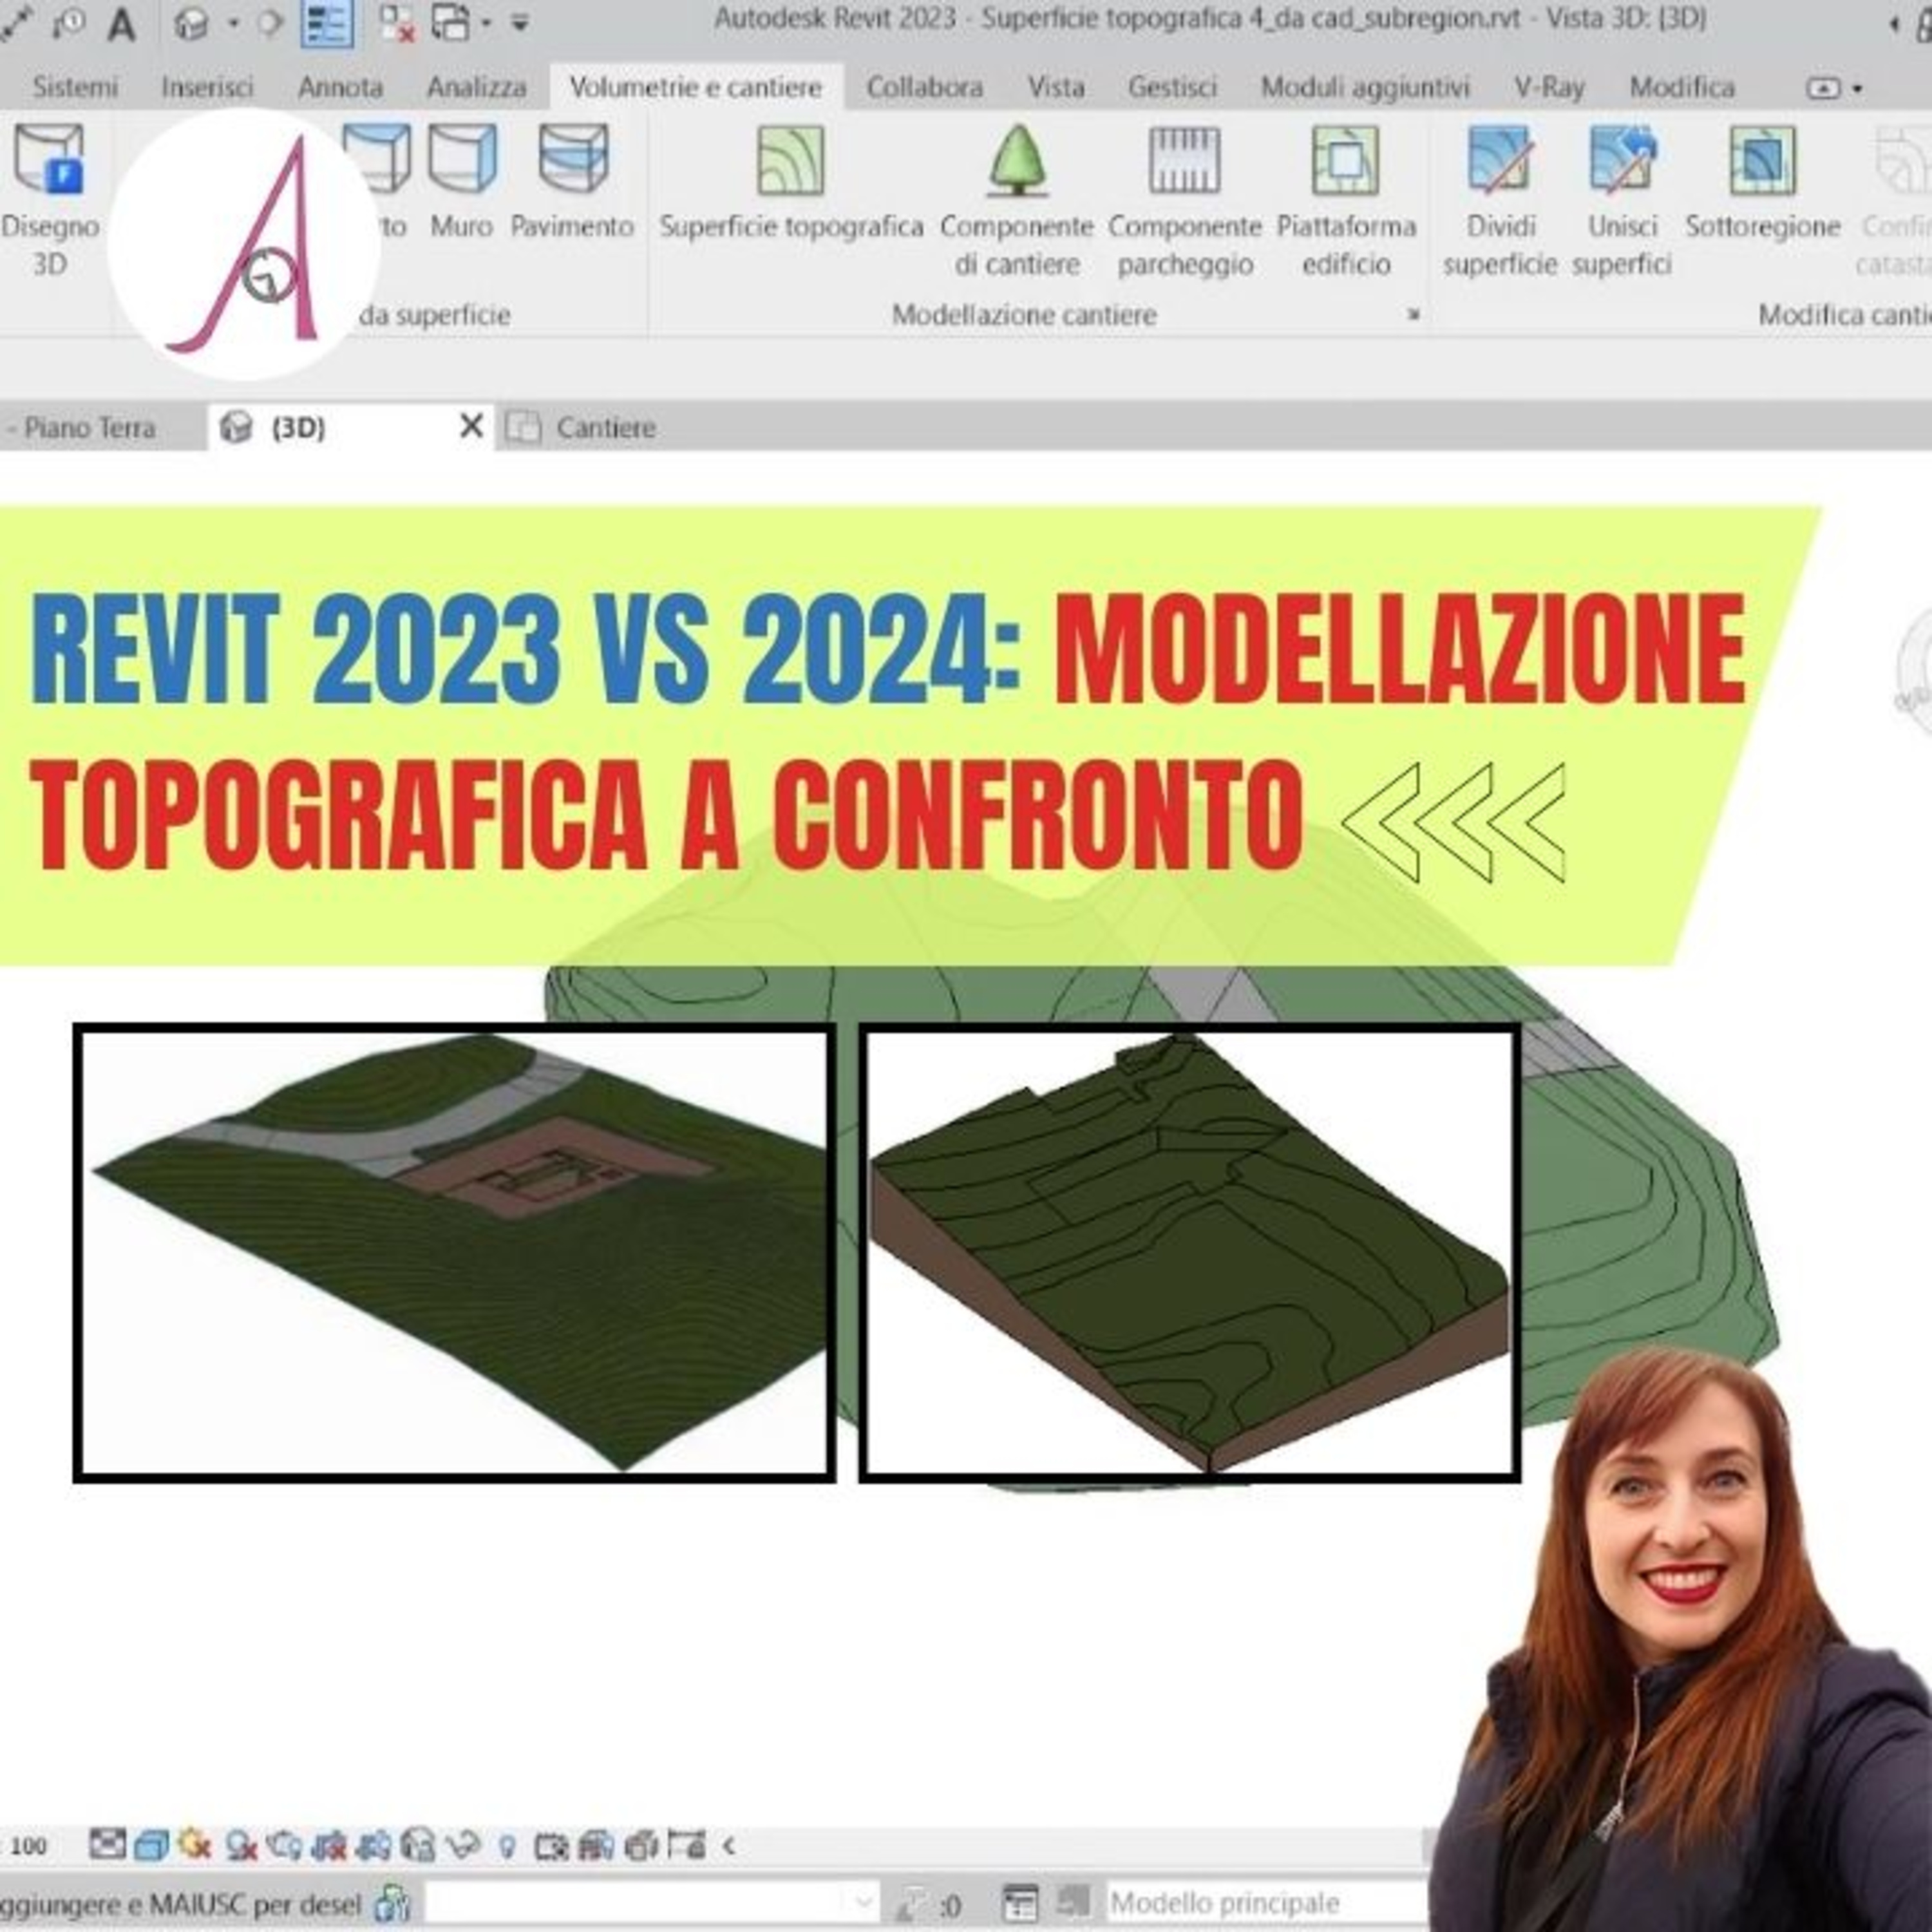Image resolution: width=1932 pixels, height=1932 pixels.
Task: Click the ribbon minimize toggle button
Action: coord(1823,88)
